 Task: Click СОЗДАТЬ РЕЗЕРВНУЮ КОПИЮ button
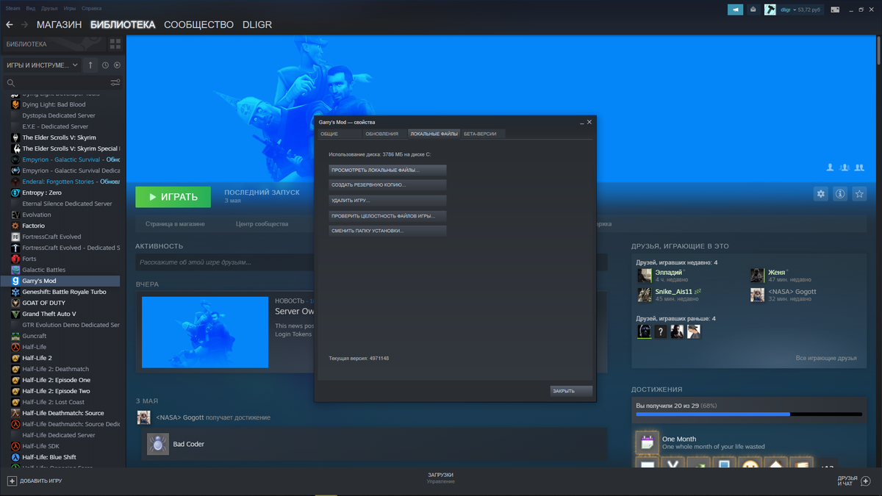[x=387, y=185]
